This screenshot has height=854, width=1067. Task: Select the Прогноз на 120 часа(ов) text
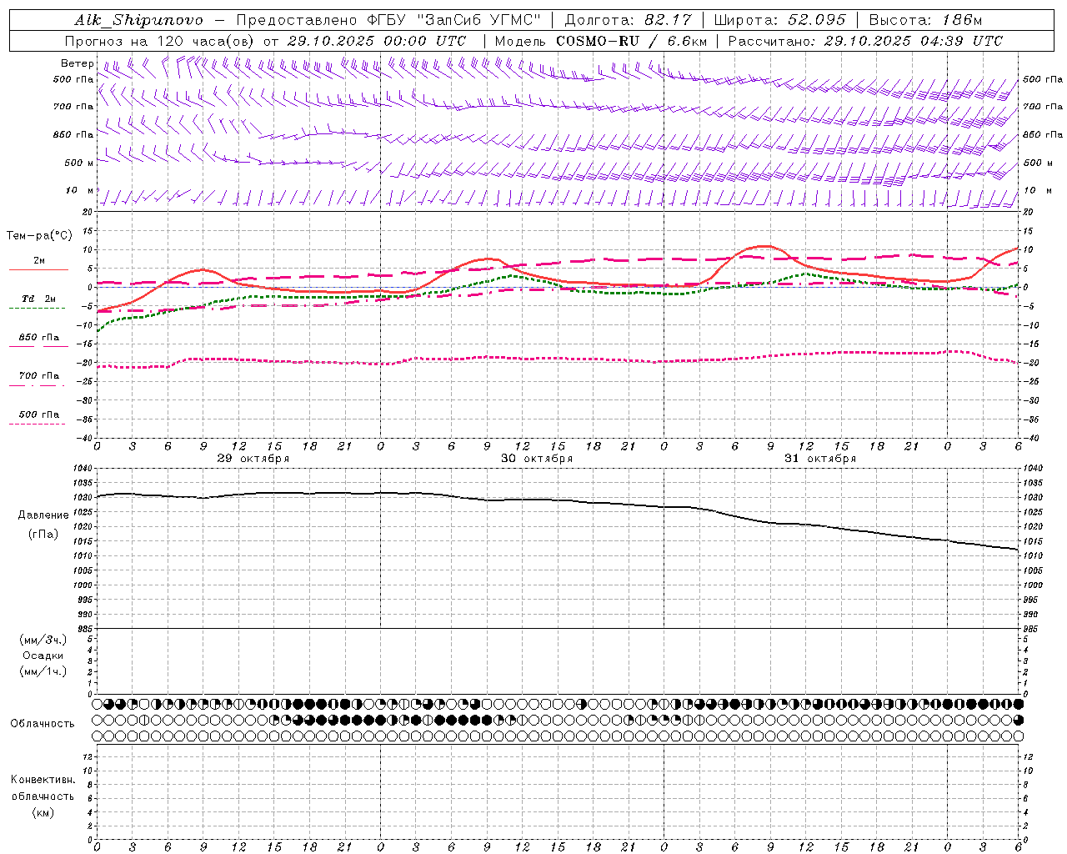pyautogui.click(x=160, y=41)
